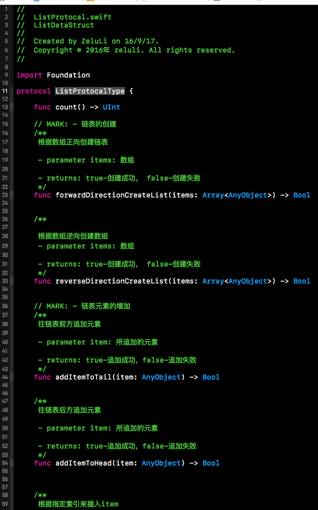The width and height of the screenshot is (318, 510).
Task: Click 'Bool' return type of forwardDirectionCreateList
Action: click(301, 195)
